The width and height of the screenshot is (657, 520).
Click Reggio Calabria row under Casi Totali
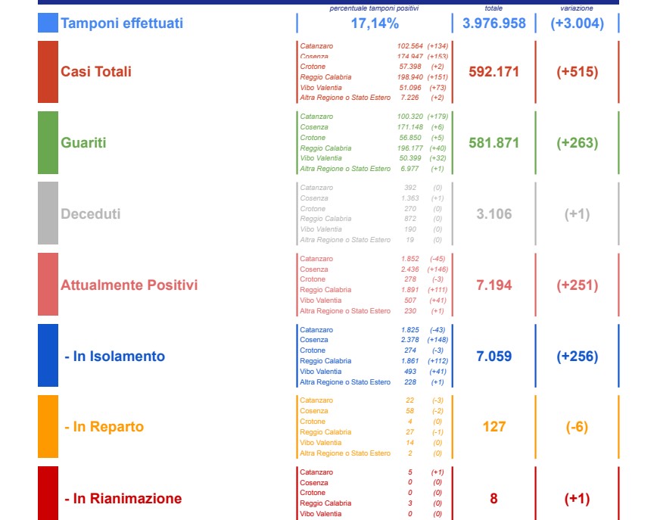(325, 77)
